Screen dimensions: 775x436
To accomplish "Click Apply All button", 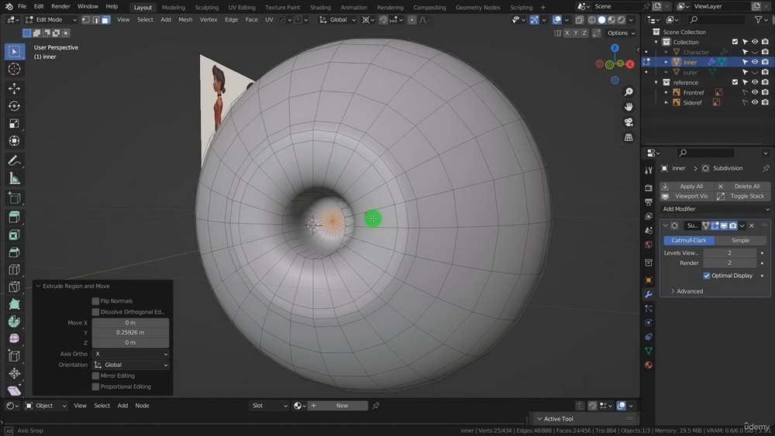I will [687, 186].
